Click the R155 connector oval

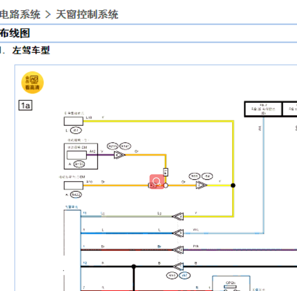(79, 164)
